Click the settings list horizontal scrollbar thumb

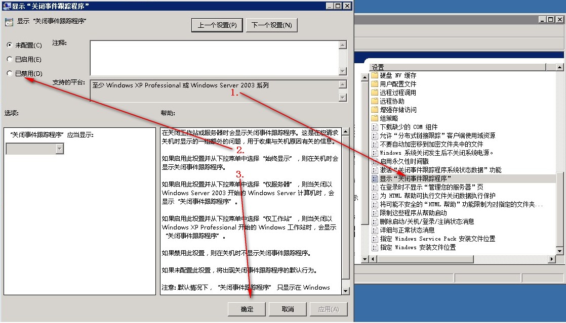pyautogui.click(x=425, y=259)
